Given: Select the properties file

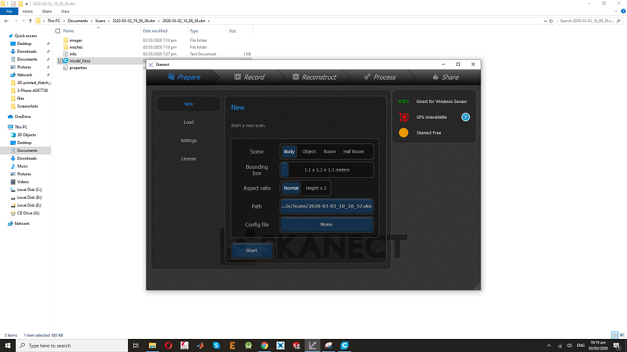Looking at the screenshot, I should [x=78, y=68].
